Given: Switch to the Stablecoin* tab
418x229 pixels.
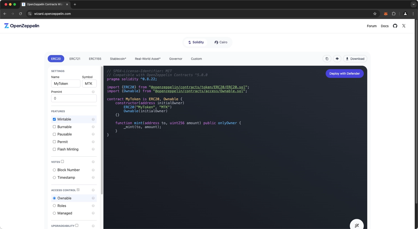Looking at the screenshot, I should click(x=118, y=59).
